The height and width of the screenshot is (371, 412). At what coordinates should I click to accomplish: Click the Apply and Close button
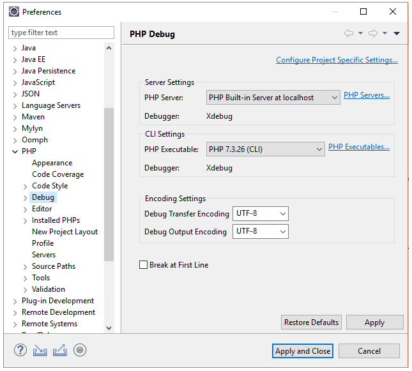pyautogui.click(x=303, y=351)
